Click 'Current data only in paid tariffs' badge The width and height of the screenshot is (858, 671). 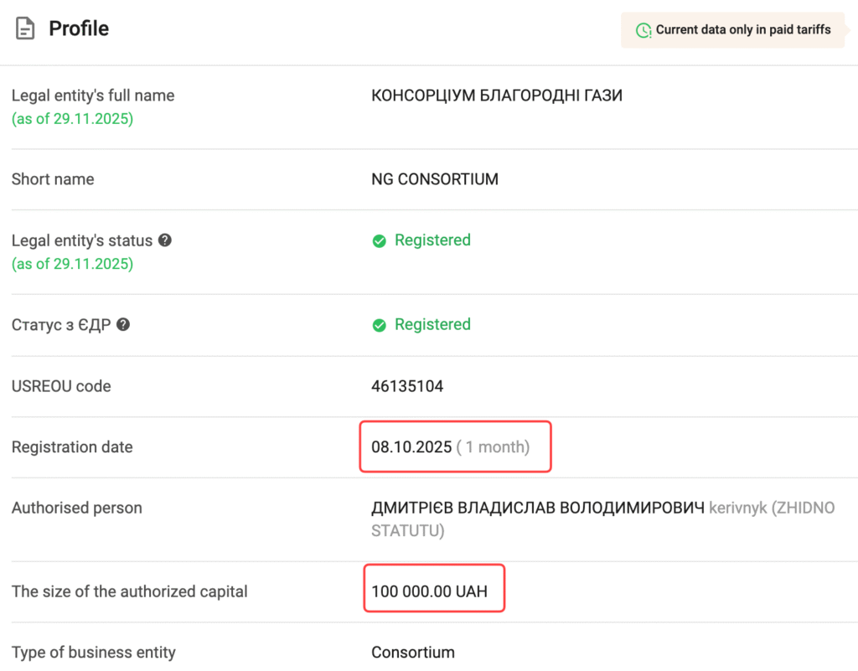click(x=733, y=30)
